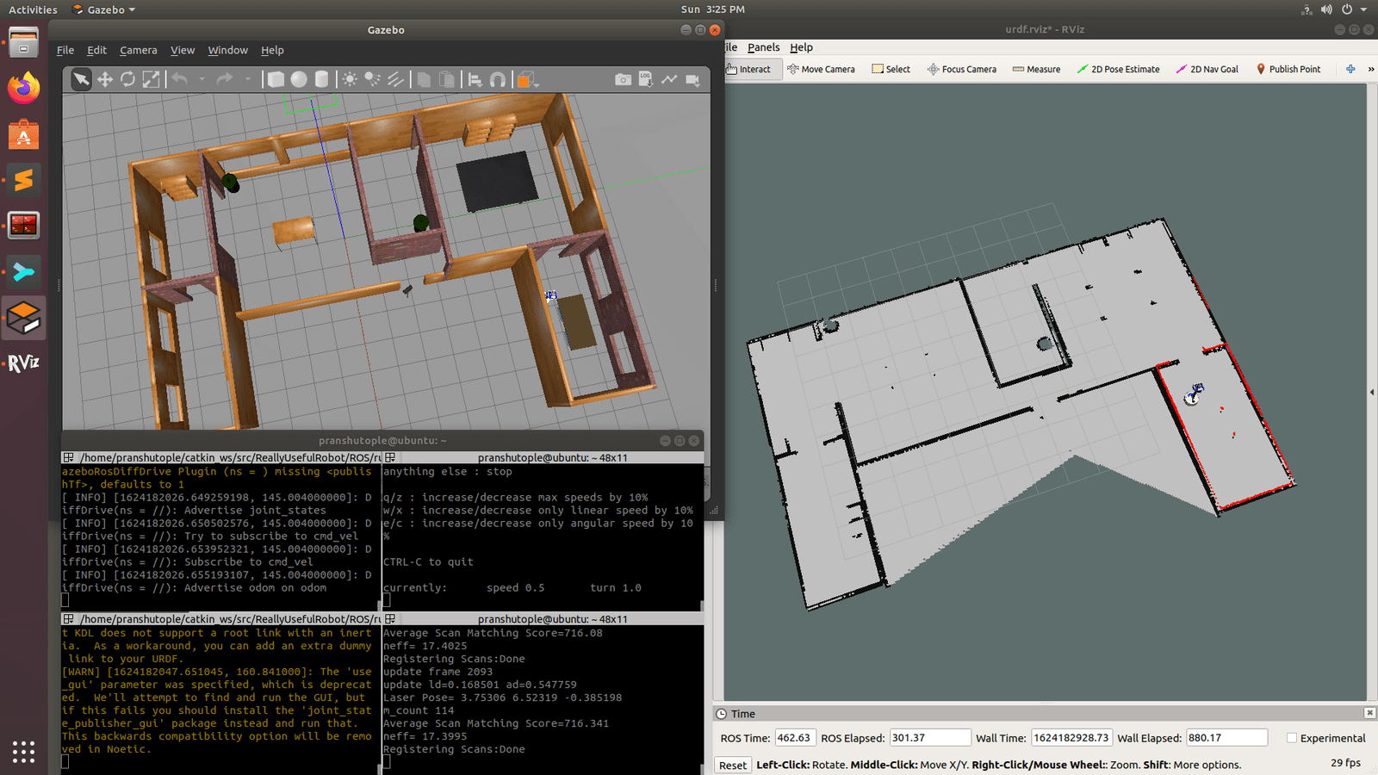Viewport: 1378px width, 775px height.
Task: Open the video camera record dropdown in Gazebo
Action: click(x=692, y=79)
